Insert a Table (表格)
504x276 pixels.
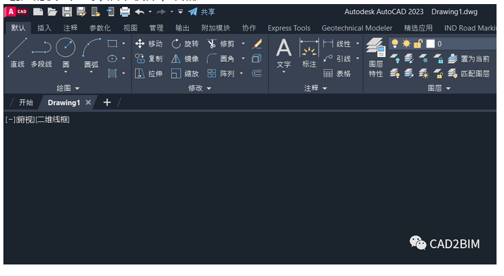(337, 74)
